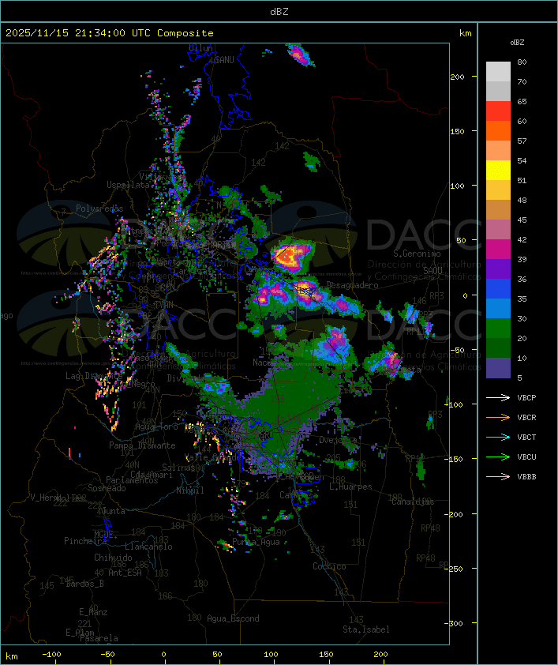Select the red 60-65 dBZ swatch
This screenshot has height=665, width=558.
click(498, 111)
